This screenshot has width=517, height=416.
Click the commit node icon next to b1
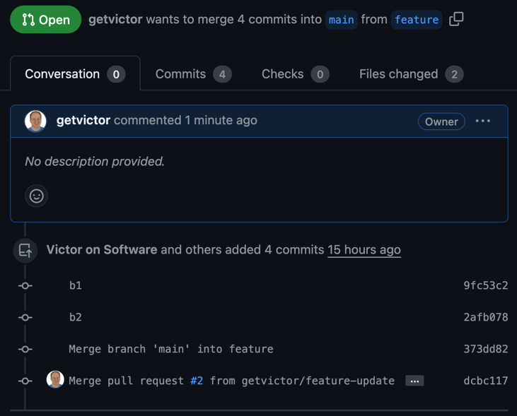[25, 285]
